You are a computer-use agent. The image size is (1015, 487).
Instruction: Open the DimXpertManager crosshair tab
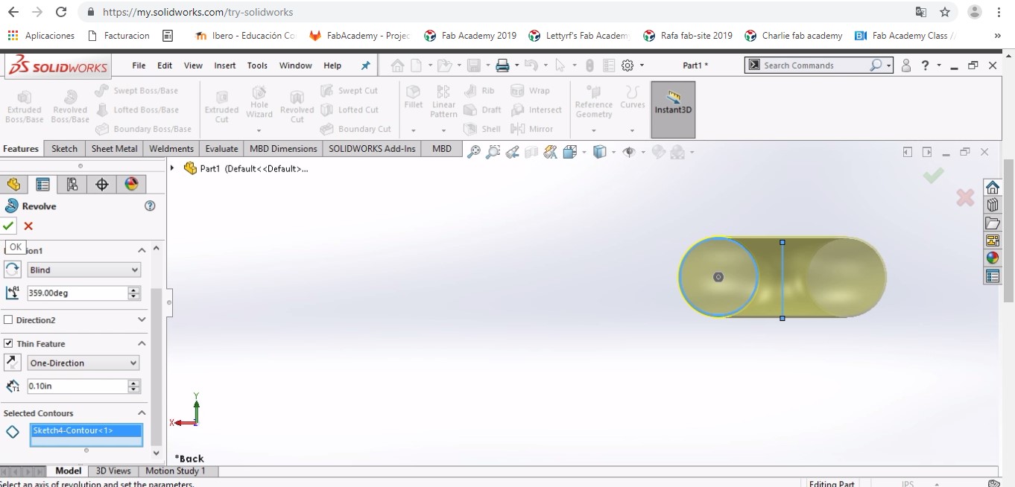[102, 184]
